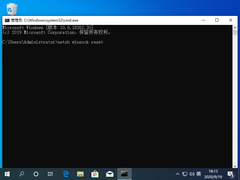
Task: Launch Cortana from the taskbar circle
Action: 36,174
